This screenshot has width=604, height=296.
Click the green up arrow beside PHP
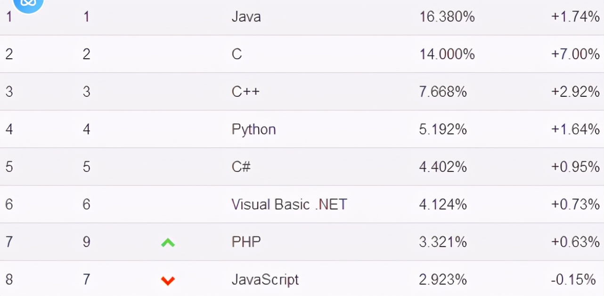[x=168, y=242]
